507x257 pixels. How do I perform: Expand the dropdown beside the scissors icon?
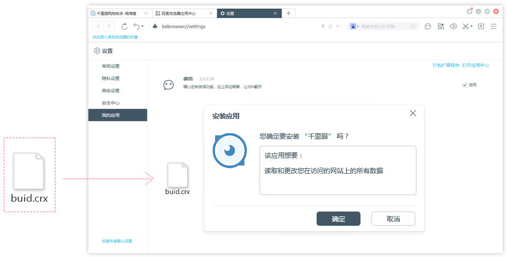coord(471,27)
